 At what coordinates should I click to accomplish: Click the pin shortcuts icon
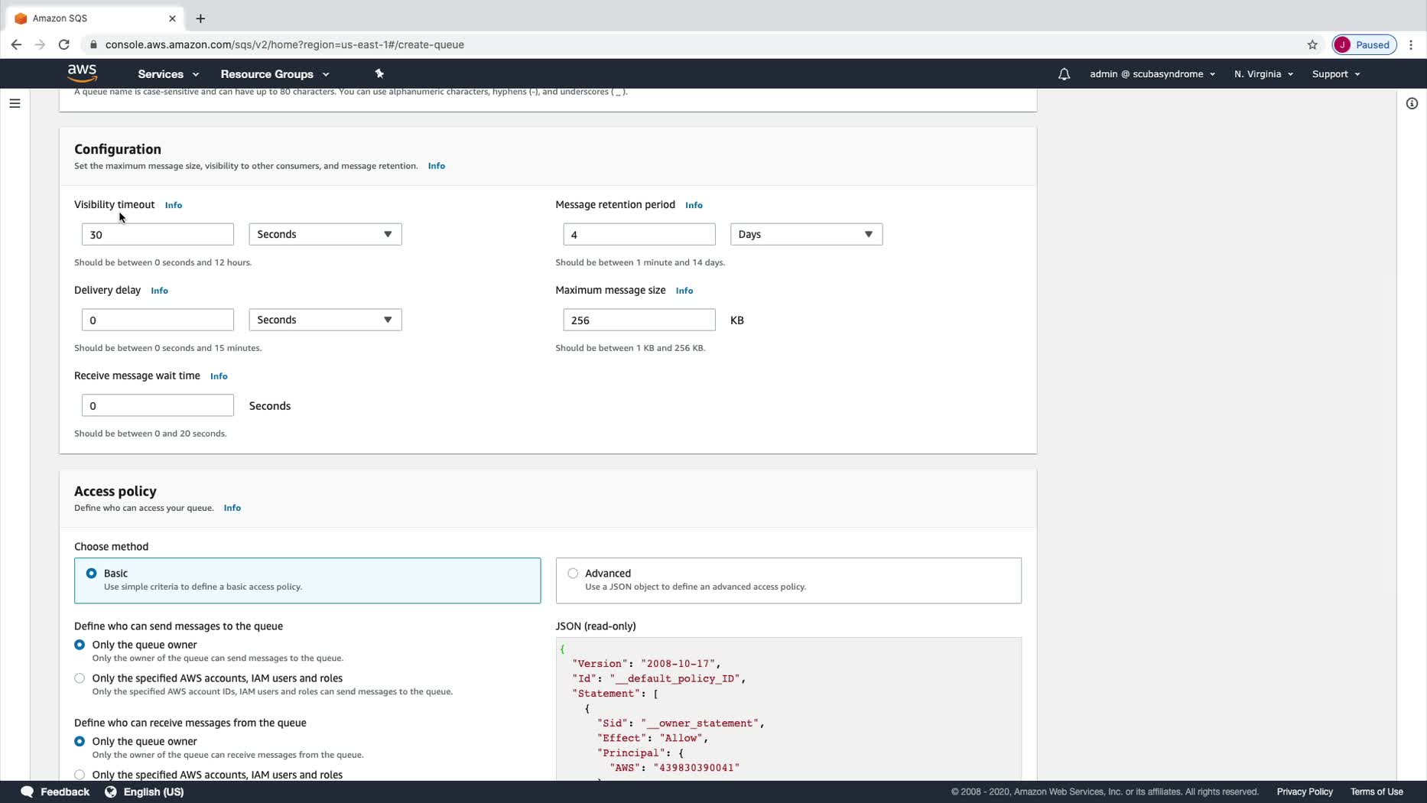tap(379, 74)
